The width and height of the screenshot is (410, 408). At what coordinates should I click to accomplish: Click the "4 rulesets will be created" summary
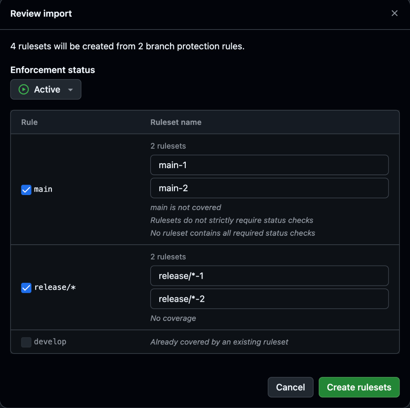(x=127, y=46)
